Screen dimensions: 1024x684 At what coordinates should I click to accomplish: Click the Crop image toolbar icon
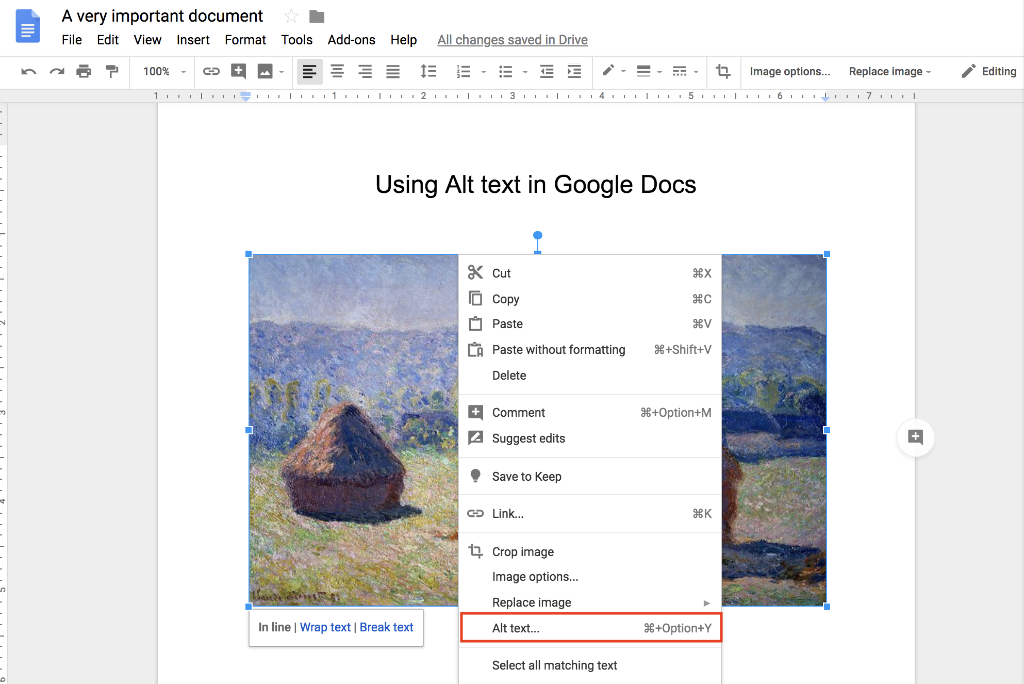723,71
